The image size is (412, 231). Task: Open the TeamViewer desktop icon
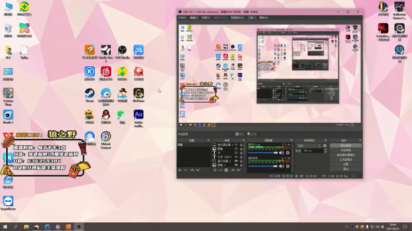(8, 203)
